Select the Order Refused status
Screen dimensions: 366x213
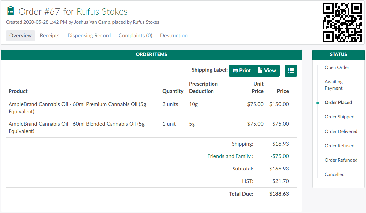coord(339,146)
